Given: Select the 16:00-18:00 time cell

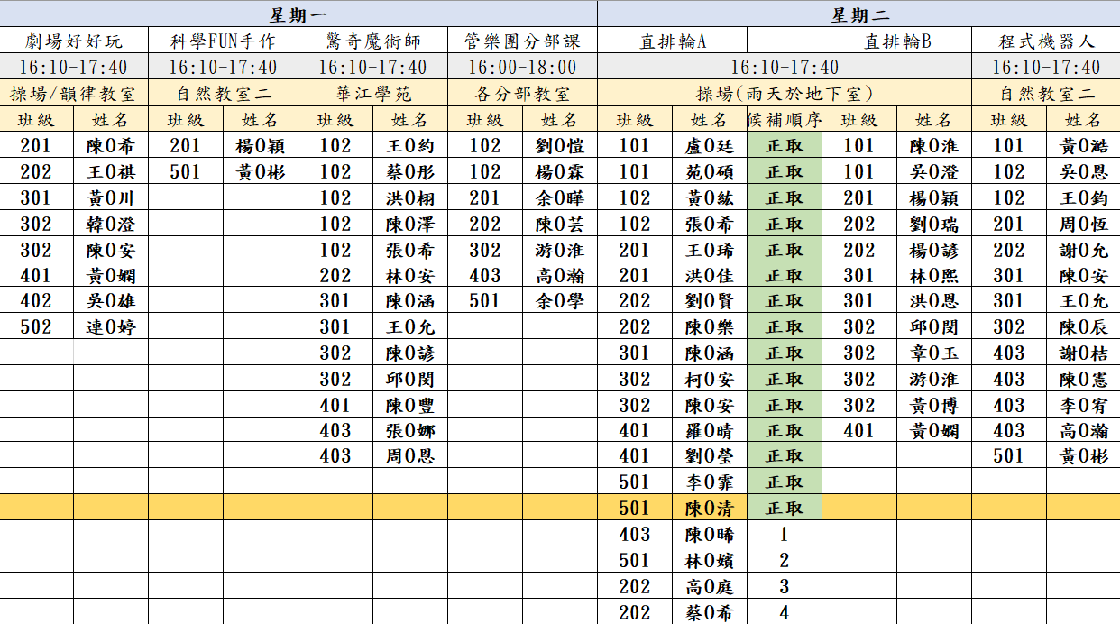Looking at the screenshot, I should point(522,67).
